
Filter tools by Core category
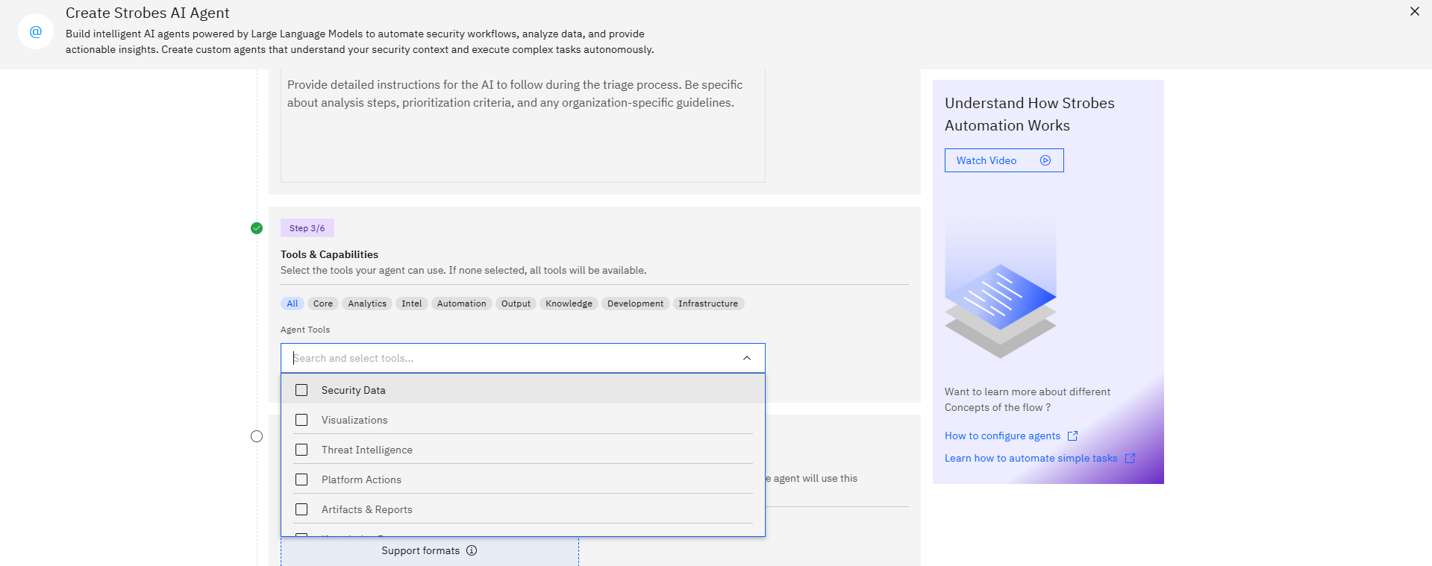323,304
